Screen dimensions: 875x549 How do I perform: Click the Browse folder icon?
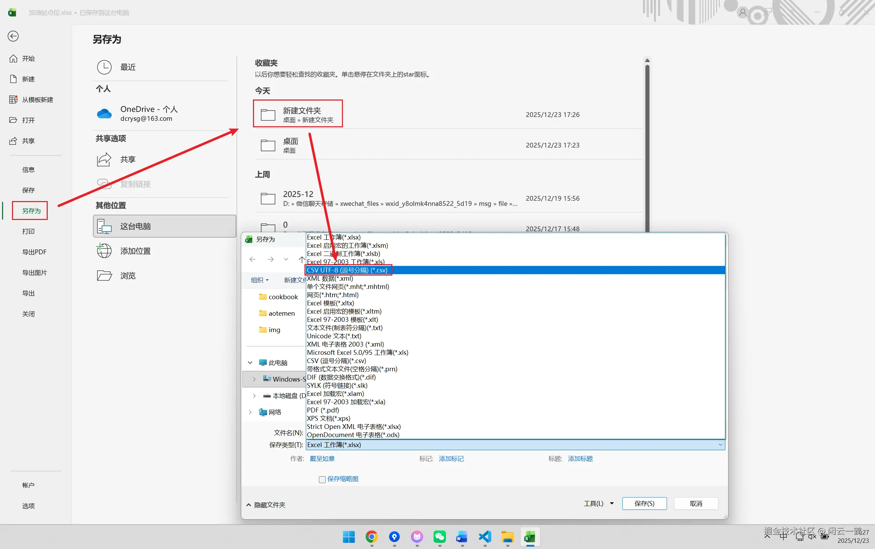click(x=104, y=276)
